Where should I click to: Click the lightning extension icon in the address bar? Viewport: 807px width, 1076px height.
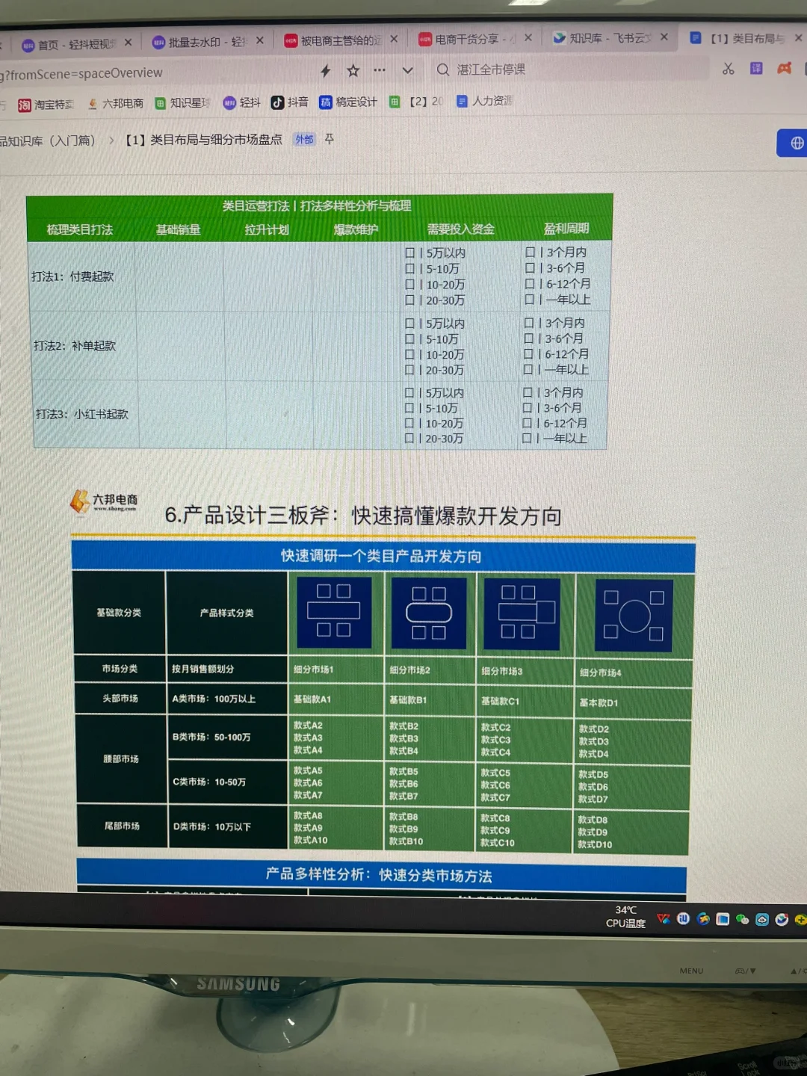[x=324, y=70]
